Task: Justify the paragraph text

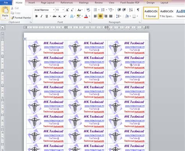Action: pyautogui.click(x=111, y=16)
